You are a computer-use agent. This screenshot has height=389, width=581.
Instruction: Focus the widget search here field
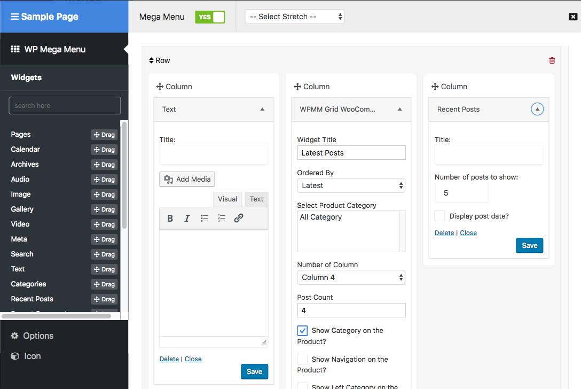tap(65, 106)
